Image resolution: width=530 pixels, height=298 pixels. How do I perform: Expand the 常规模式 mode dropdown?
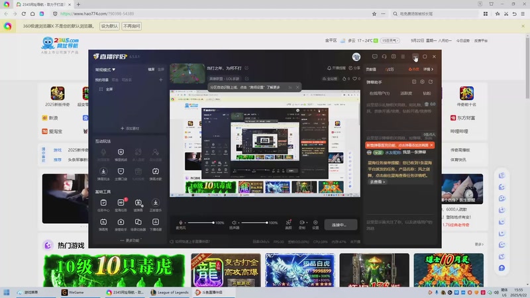coord(105,70)
